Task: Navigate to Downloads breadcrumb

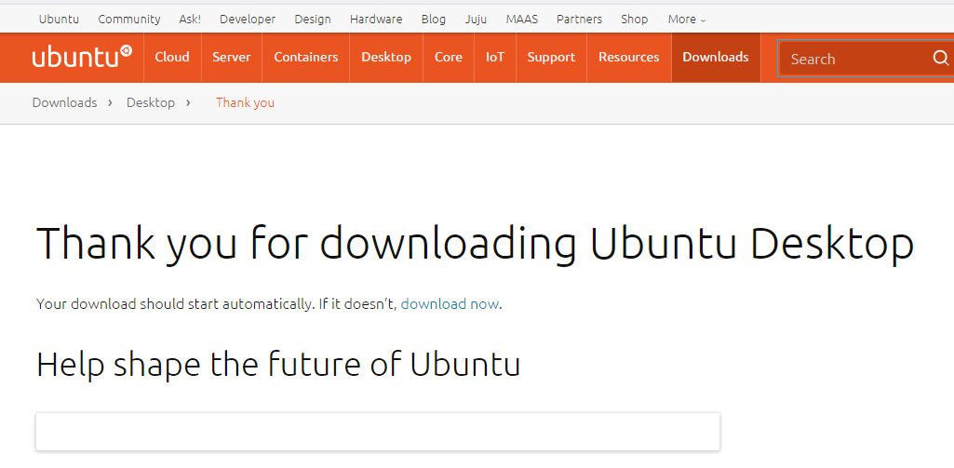Action: pyautogui.click(x=64, y=102)
